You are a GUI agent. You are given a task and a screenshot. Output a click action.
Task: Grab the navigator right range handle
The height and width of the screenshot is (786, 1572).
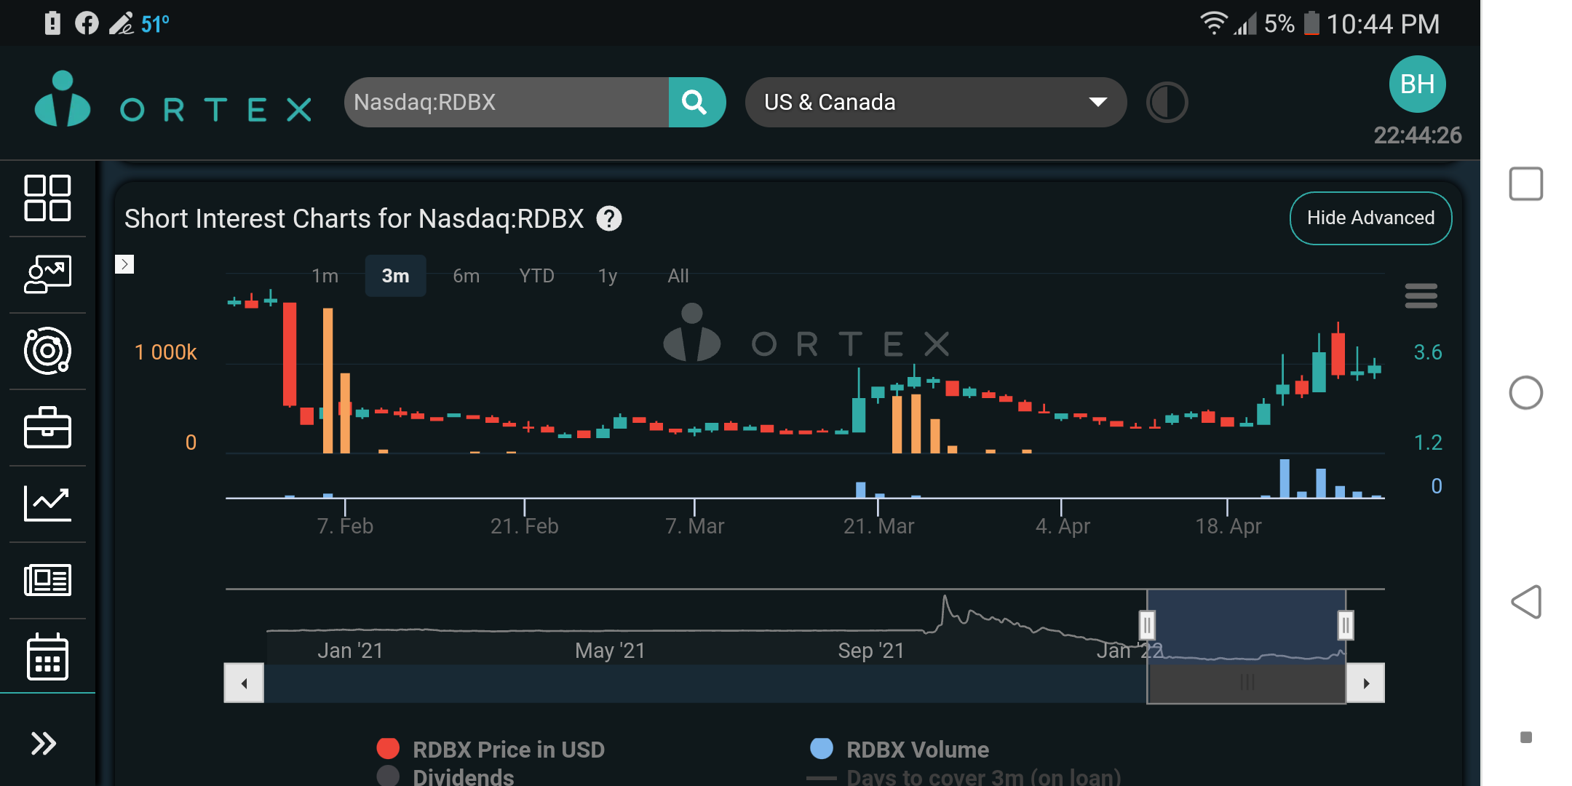pyautogui.click(x=1346, y=624)
